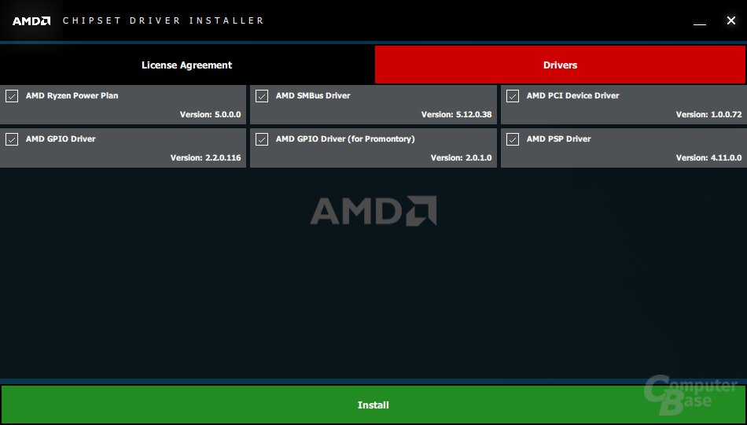Click the Chipset Driver Installer title text
Viewport: 747px width, 425px height.
pos(164,20)
